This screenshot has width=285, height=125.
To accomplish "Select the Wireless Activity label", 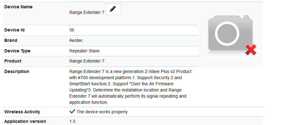I will [x=22, y=112].
